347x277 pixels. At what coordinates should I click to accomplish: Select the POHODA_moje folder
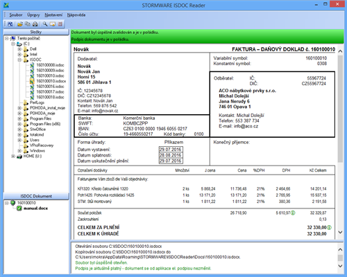click(42, 114)
